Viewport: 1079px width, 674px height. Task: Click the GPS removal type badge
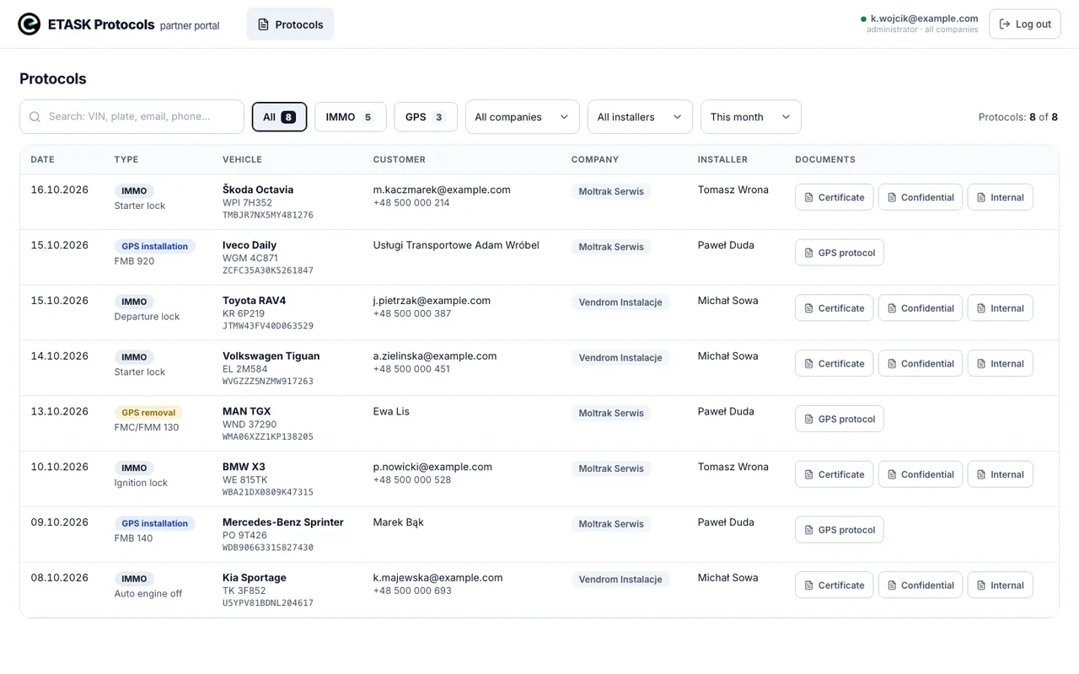[148, 413]
